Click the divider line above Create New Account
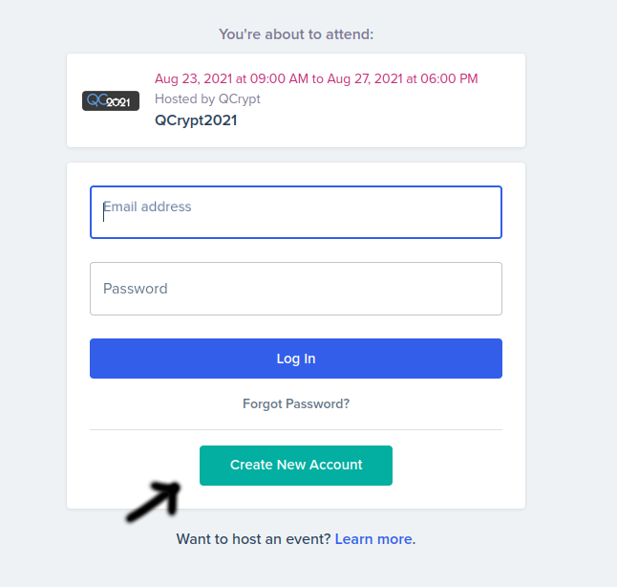The image size is (617, 587). (x=296, y=430)
